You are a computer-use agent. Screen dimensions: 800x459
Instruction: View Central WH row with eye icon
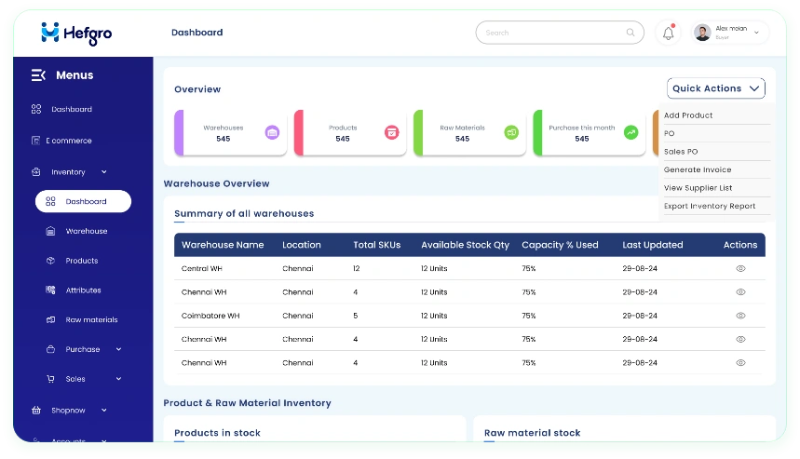coord(740,268)
